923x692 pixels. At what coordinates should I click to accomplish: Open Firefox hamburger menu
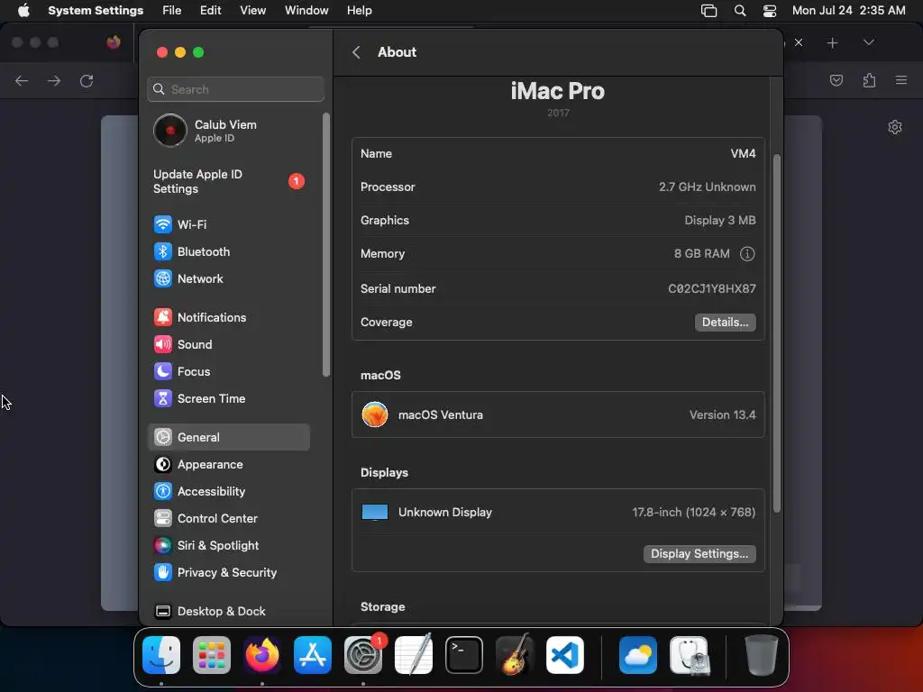pyautogui.click(x=901, y=80)
